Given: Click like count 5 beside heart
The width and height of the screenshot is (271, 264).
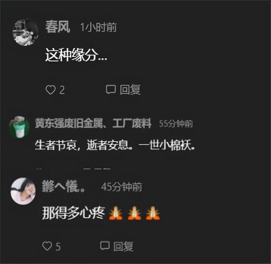Looking at the screenshot, I should tap(58, 246).
